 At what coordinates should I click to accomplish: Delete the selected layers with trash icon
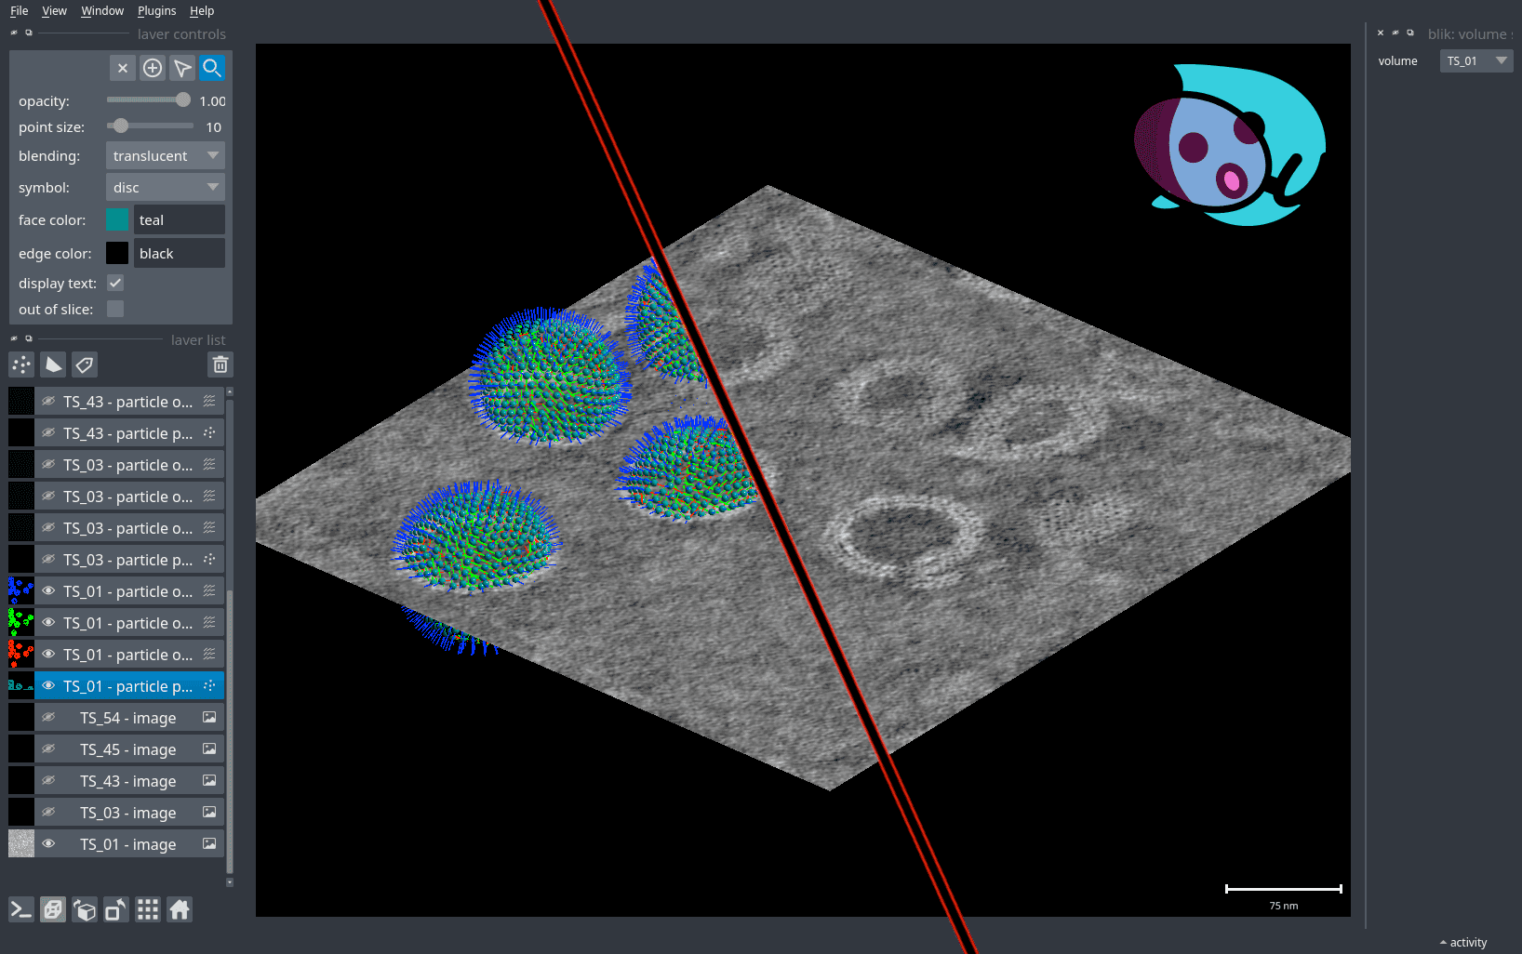[x=220, y=364]
